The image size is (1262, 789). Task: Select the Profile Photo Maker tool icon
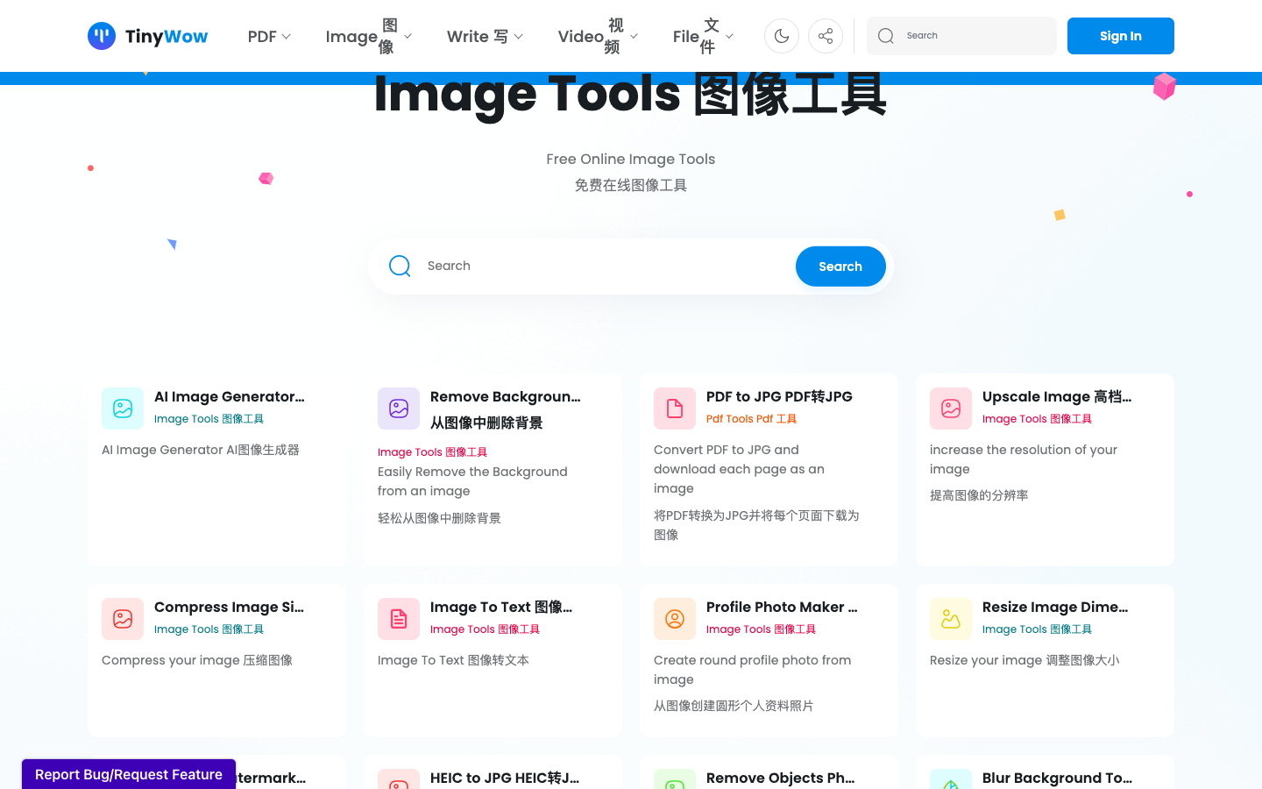tap(675, 619)
